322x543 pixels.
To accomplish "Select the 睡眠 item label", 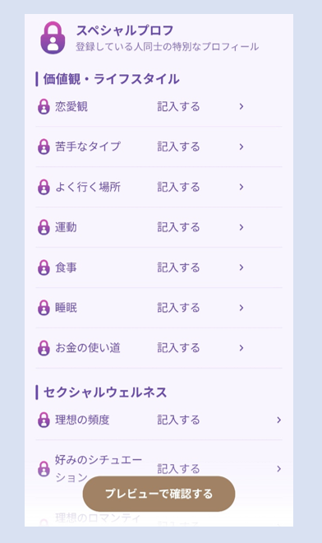I will [66, 308].
